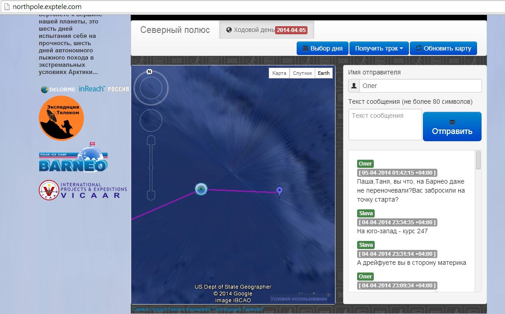The image size is (505, 314).
Task: Click the circular waypoint marker on track
Action: 201,189
